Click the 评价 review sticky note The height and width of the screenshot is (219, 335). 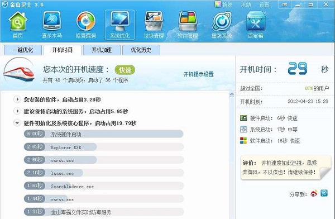(x=286, y=168)
